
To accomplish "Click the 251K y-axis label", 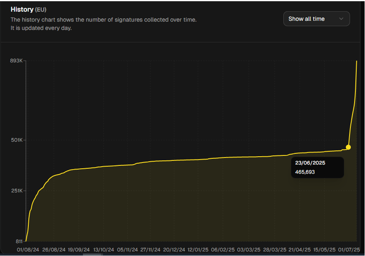I will (x=17, y=191).
